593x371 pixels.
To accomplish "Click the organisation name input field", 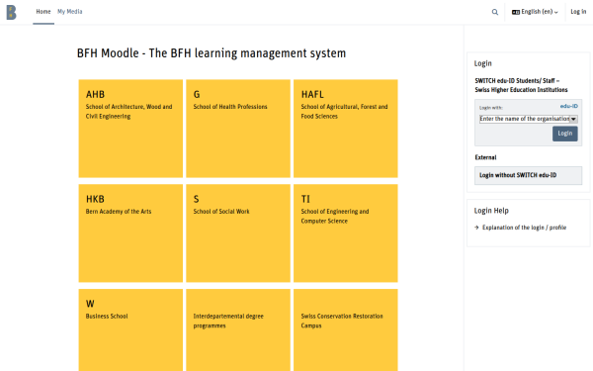I will pyautogui.click(x=525, y=119).
